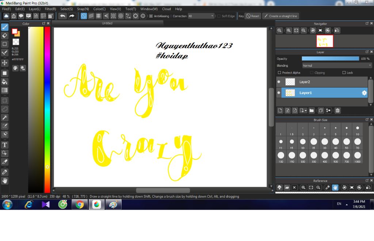
Task: Select the Lasso tool
Action: 5,109
